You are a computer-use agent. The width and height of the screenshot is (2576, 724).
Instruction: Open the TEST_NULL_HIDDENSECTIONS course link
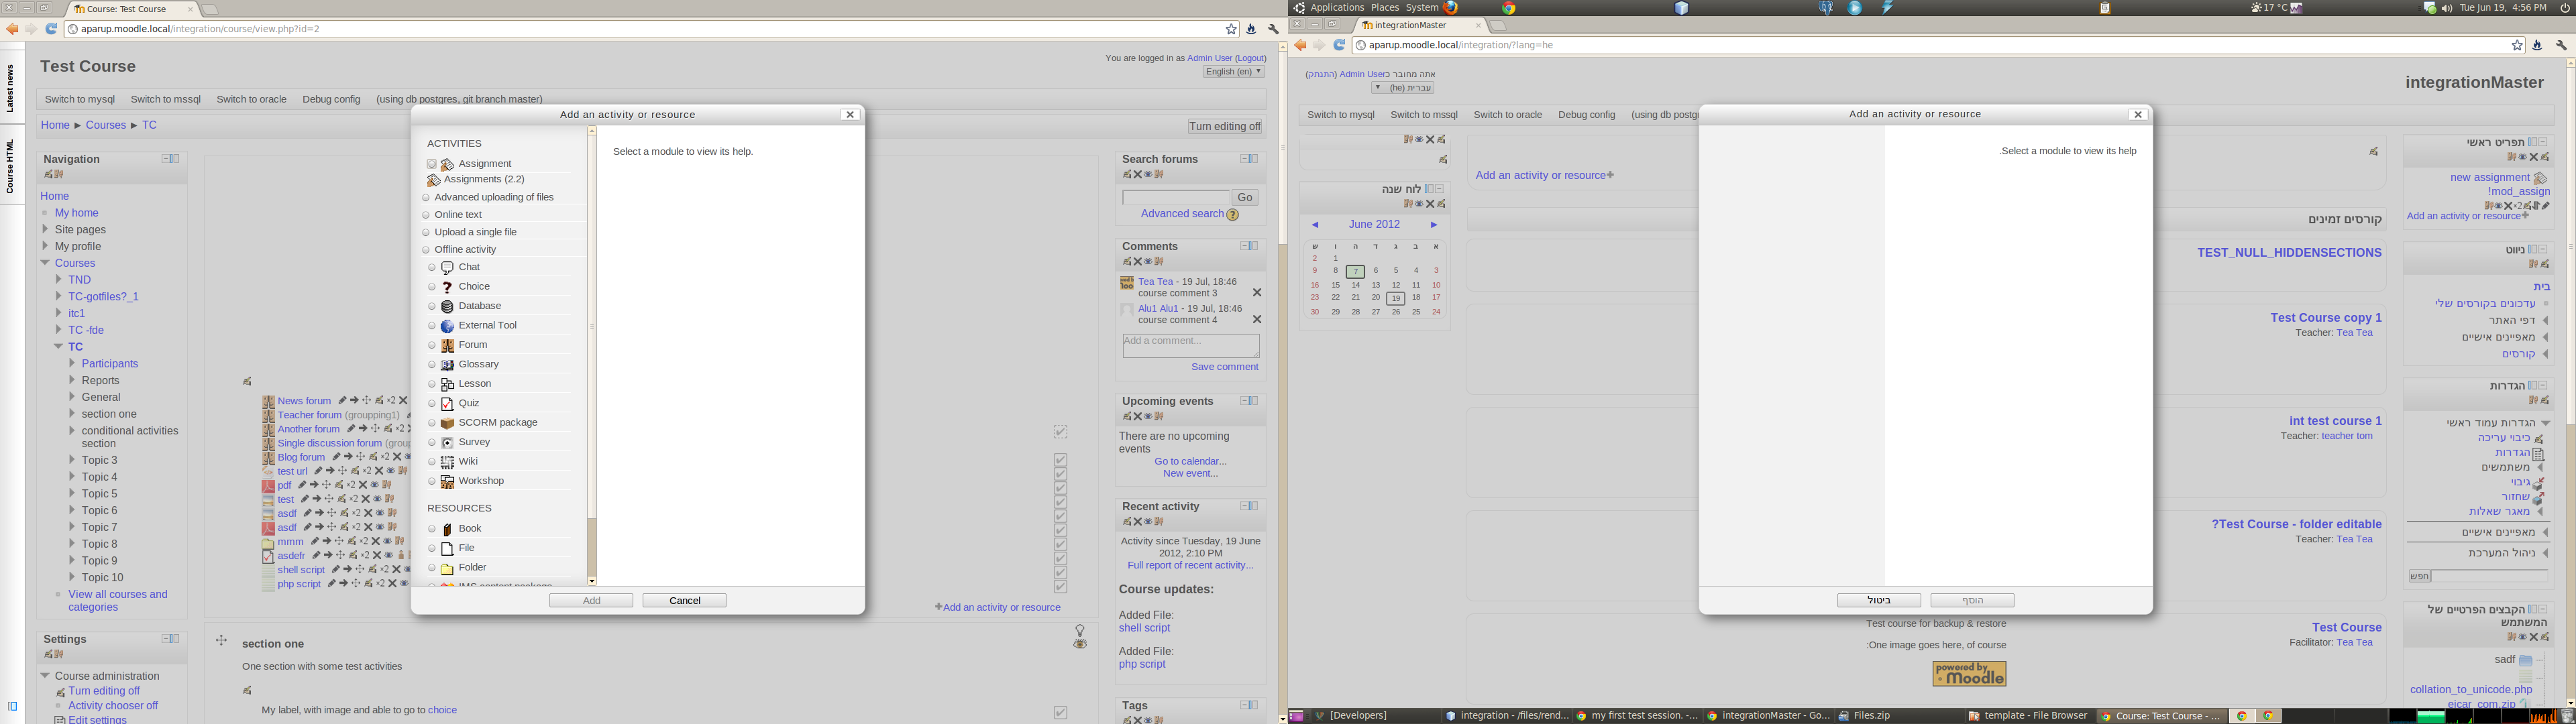pyautogui.click(x=2289, y=252)
